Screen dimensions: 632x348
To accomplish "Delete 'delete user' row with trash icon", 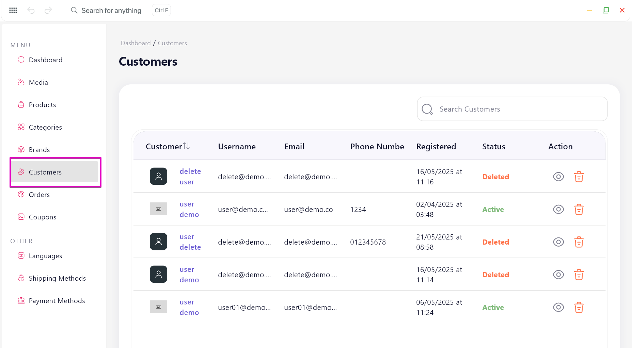I will (x=579, y=177).
